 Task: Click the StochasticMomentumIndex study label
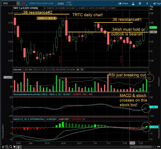point(37,94)
